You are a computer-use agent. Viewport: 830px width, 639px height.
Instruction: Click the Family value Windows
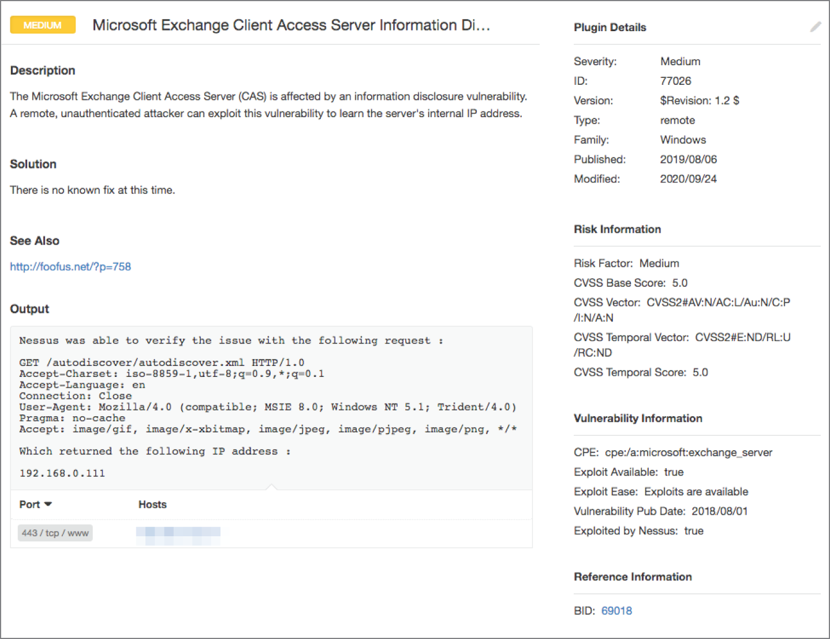pos(683,140)
